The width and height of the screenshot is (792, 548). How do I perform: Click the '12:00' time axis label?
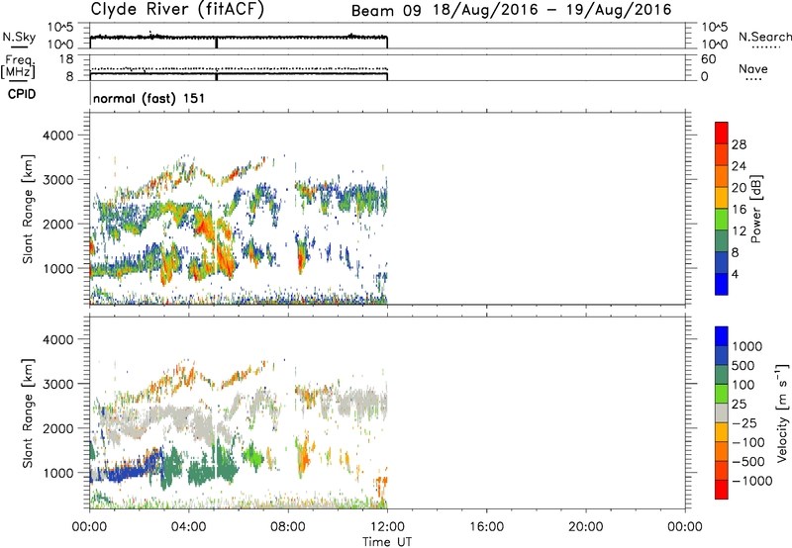click(x=387, y=527)
